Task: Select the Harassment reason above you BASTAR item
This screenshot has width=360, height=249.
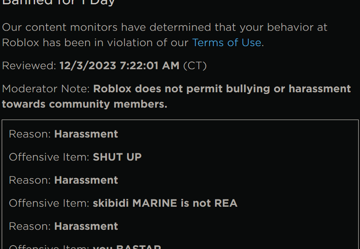Action: point(86,226)
